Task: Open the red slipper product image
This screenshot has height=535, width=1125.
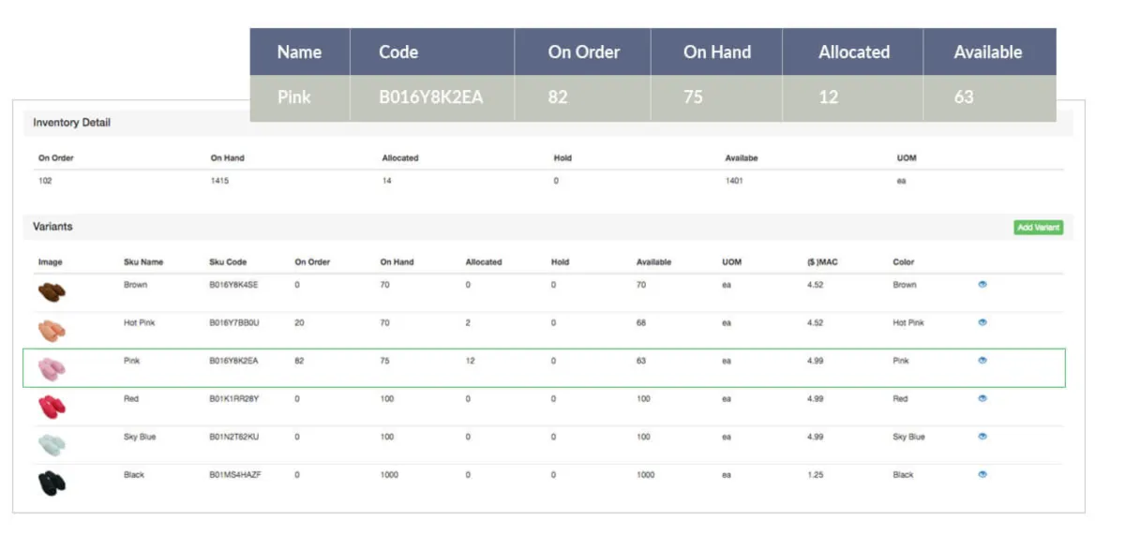Action: coord(52,407)
